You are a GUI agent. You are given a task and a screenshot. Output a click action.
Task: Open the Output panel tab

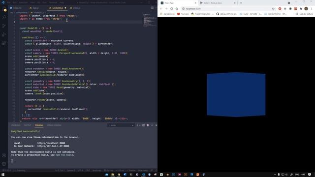coord(28,125)
